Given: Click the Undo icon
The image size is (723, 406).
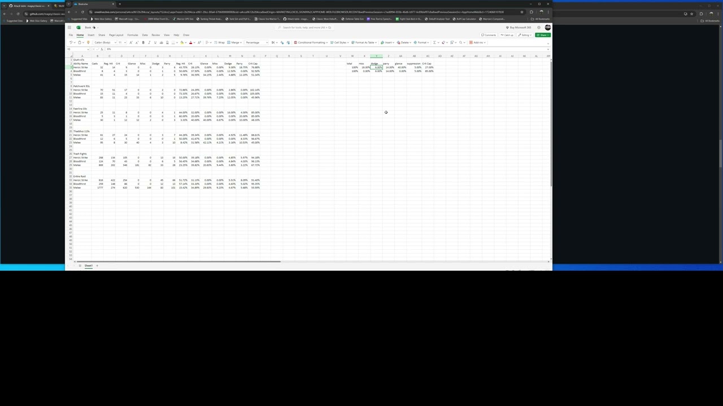Looking at the screenshot, I should [x=71, y=42].
